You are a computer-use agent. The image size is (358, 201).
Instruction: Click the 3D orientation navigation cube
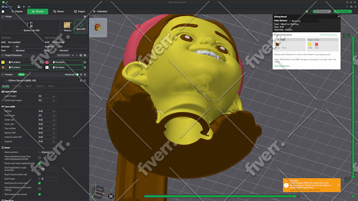[98, 192]
